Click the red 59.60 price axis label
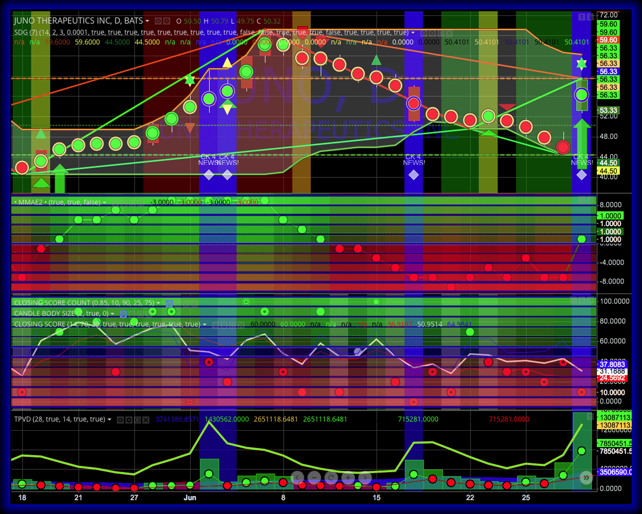The width and height of the screenshot is (642, 514). 608,40
